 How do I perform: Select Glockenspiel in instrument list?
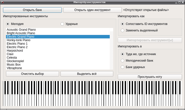tap(58, 61)
